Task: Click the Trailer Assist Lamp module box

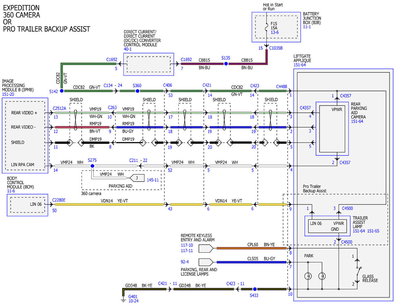Action: 327,226
